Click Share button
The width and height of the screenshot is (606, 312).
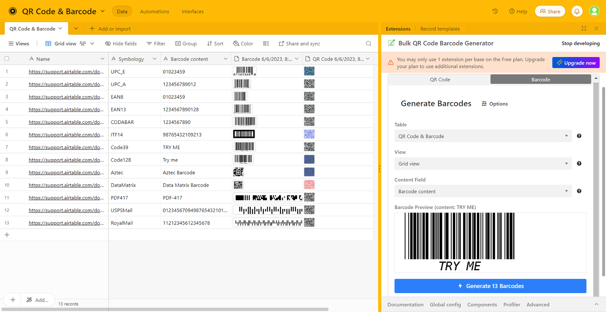tap(550, 11)
